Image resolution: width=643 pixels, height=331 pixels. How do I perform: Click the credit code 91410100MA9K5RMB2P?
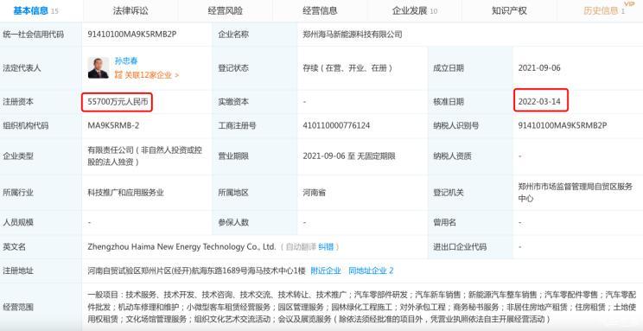click(x=131, y=35)
